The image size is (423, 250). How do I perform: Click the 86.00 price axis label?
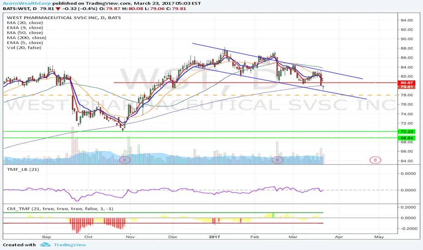(407, 58)
